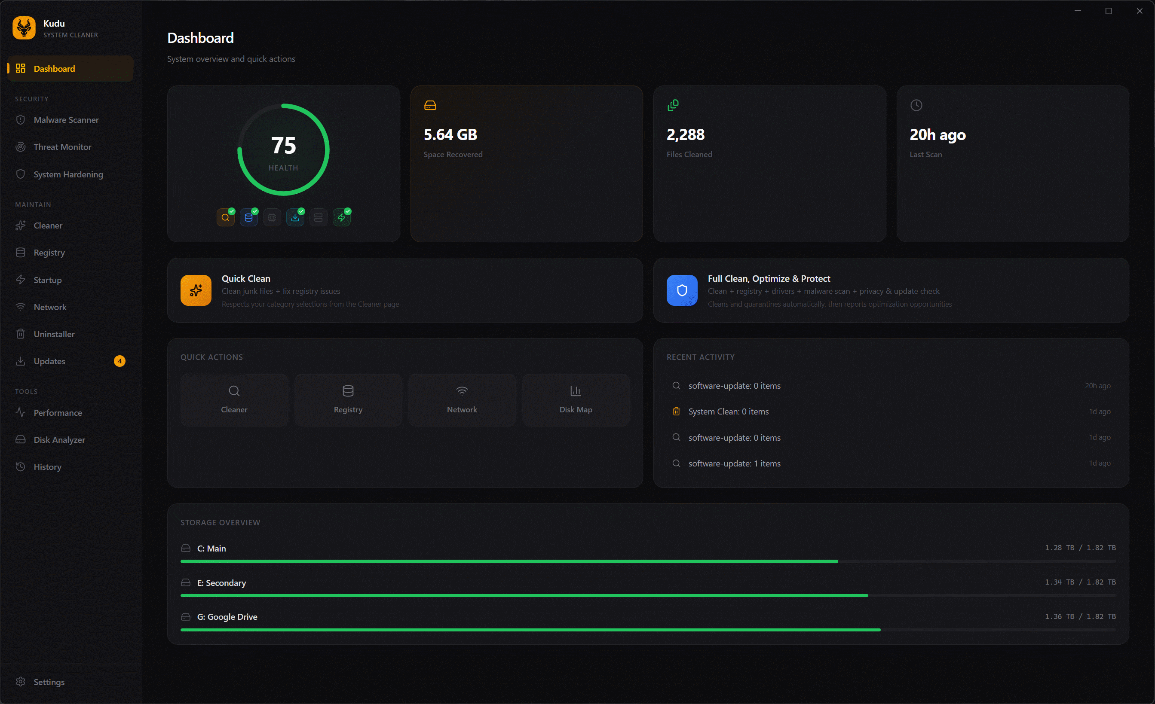Open Updates with the 4 badge
1155x704 pixels.
[x=49, y=361]
